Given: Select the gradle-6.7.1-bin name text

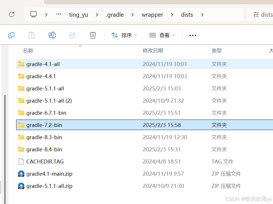Looking at the screenshot, I should (x=46, y=113).
